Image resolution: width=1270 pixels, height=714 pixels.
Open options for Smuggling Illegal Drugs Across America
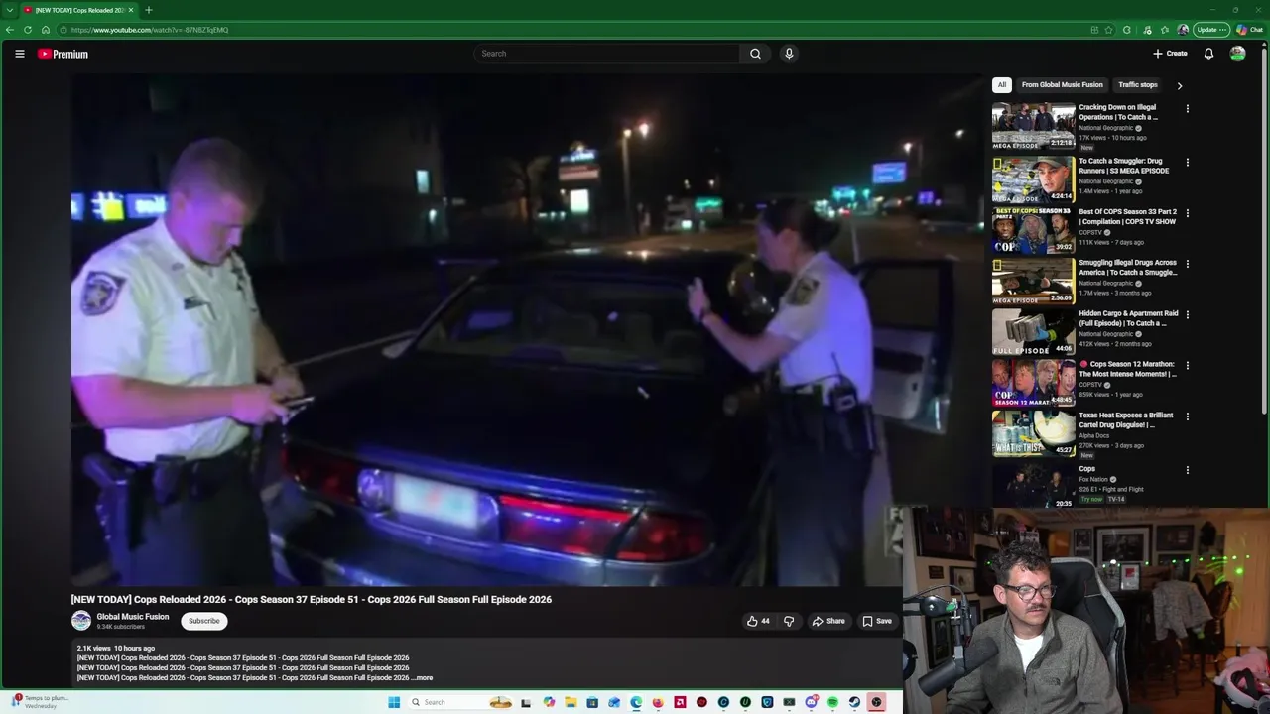pos(1187,264)
